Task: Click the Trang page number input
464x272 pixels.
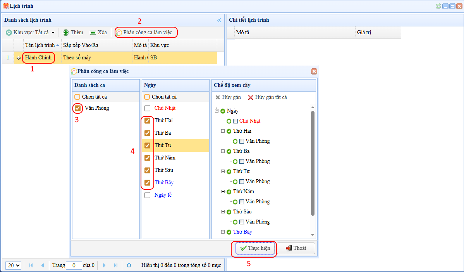Action: (x=74, y=265)
